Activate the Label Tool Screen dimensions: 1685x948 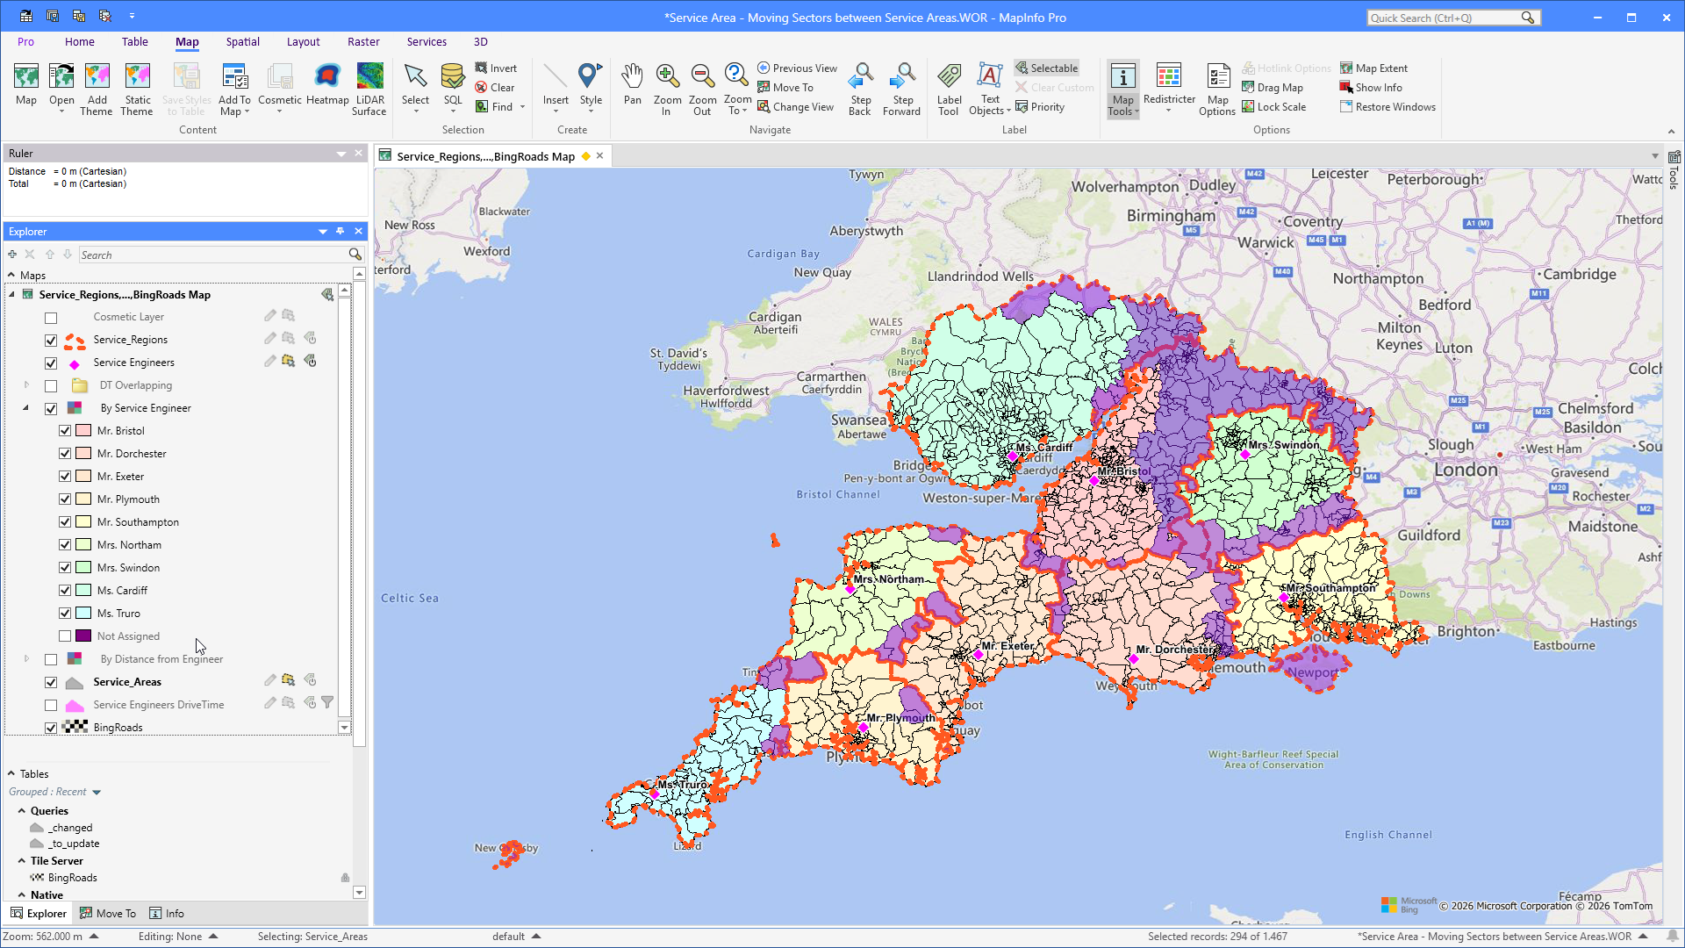click(949, 89)
